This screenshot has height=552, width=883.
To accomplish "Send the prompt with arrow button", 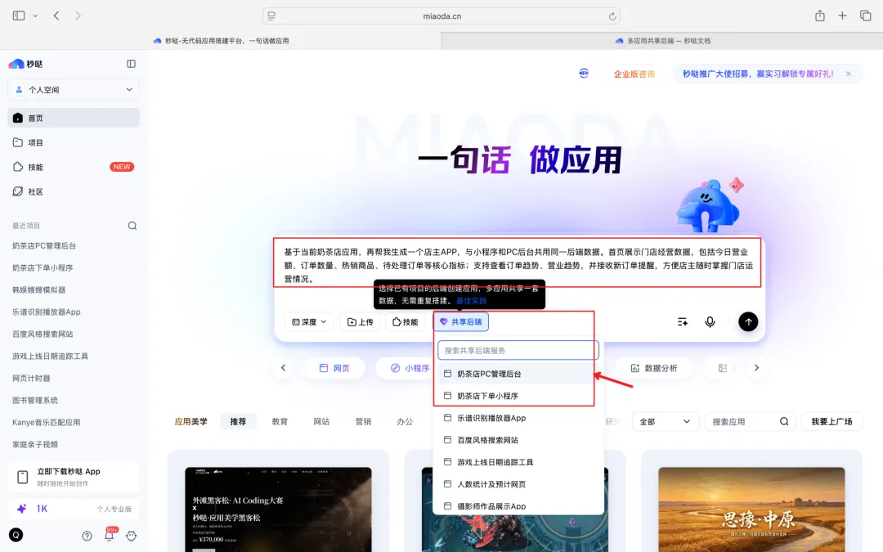I will pyautogui.click(x=748, y=321).
